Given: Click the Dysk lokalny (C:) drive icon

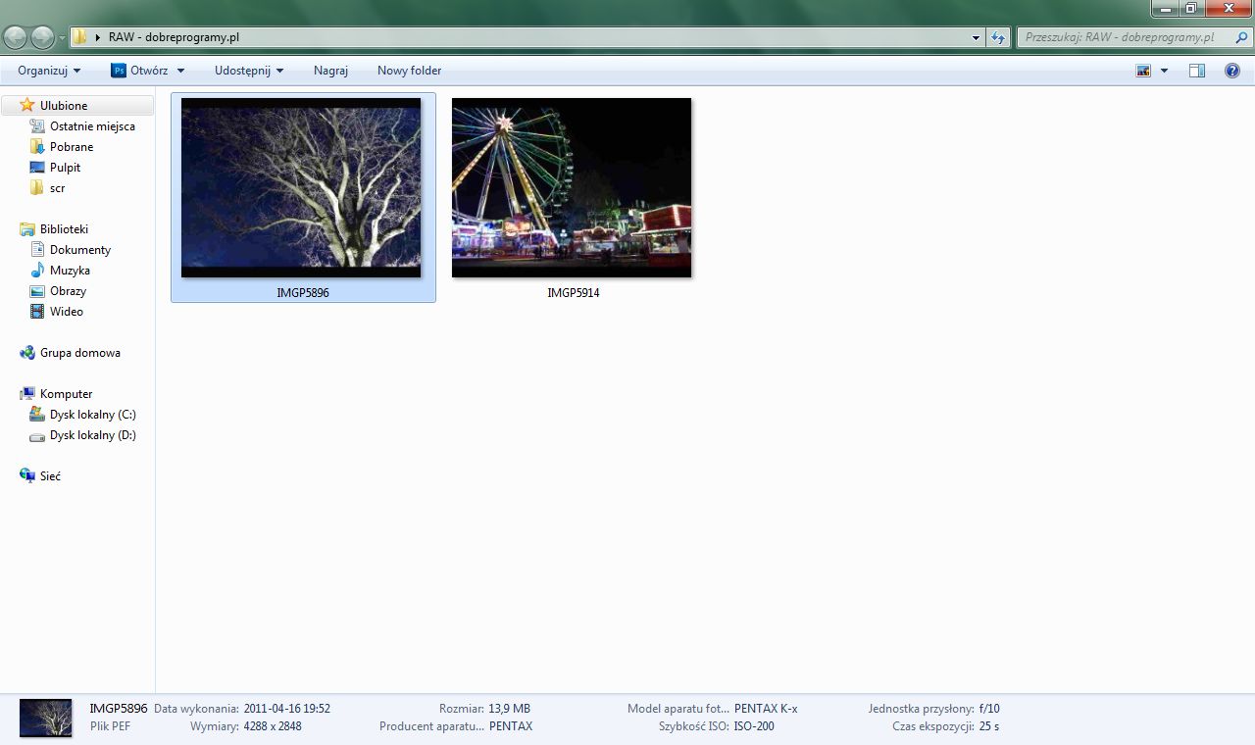Looking at the screenshot, I should [x=37, y=414].
